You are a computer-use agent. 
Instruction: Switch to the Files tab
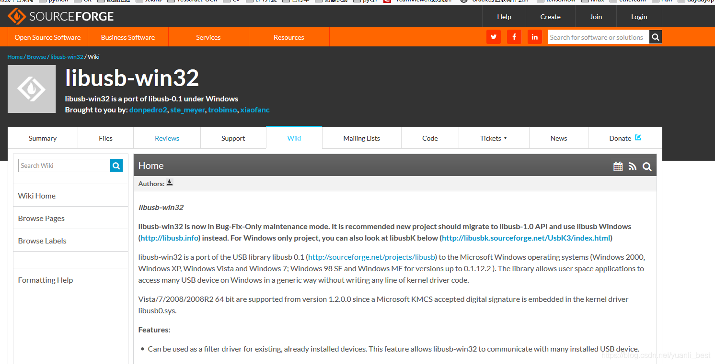point(105,138)
